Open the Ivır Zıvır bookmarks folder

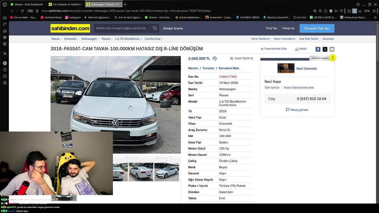pos(300,17)
